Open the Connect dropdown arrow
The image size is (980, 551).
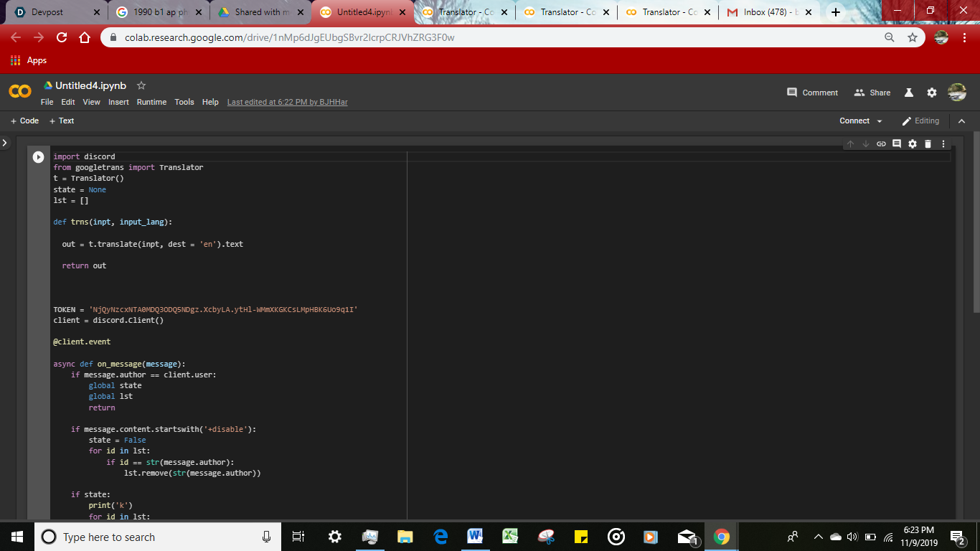[880, 121]
